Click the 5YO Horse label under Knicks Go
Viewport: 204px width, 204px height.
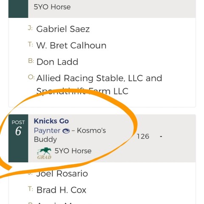(x=73, y=151)
